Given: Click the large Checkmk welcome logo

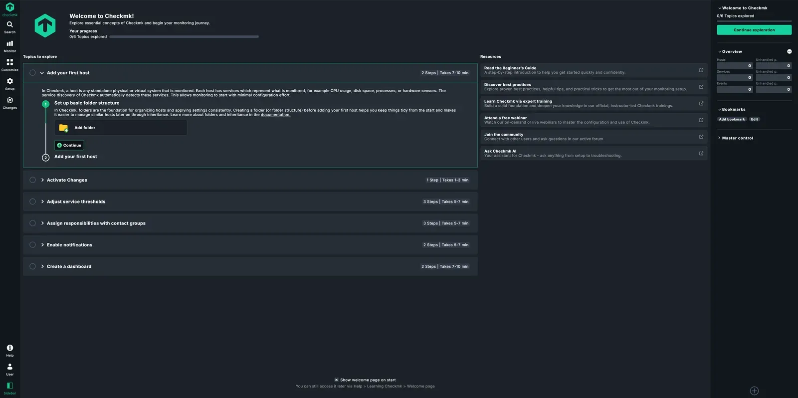Looking at the screenshot, I should coord(45,25).
